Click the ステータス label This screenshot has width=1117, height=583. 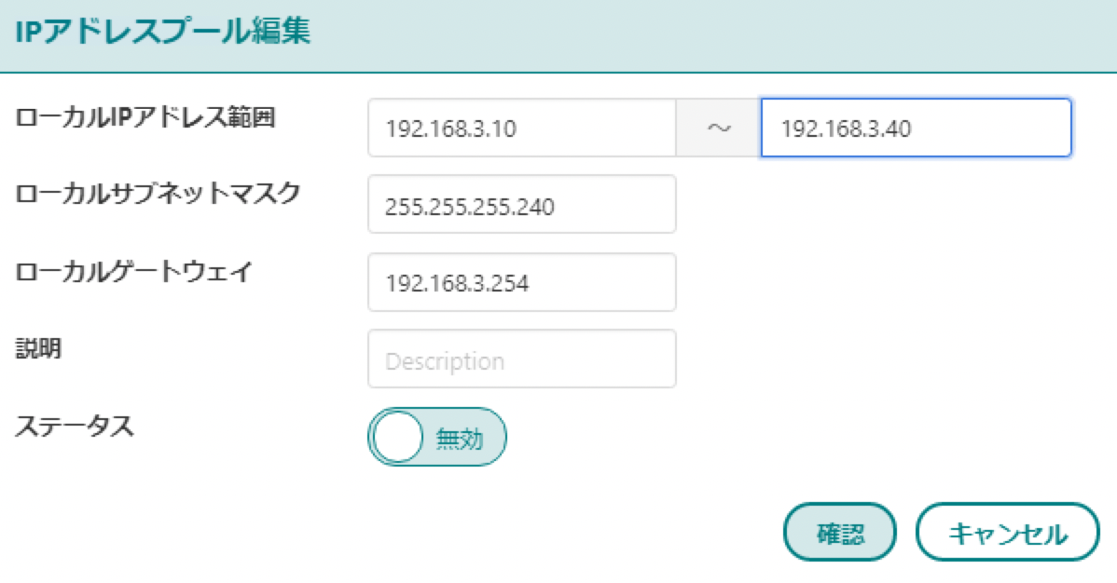click(74, 426)
